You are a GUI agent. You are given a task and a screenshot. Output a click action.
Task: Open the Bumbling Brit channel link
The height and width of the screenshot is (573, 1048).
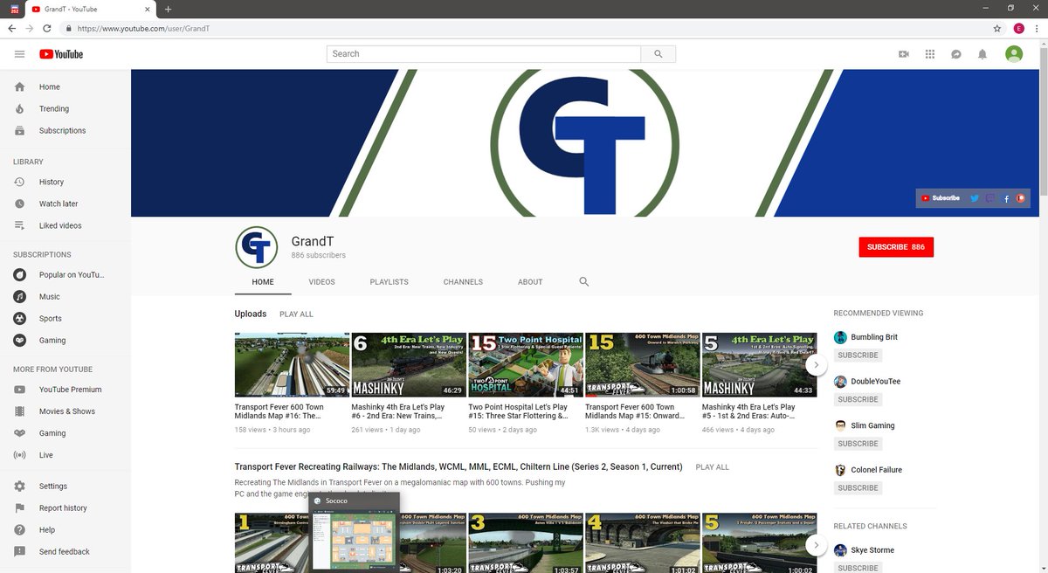point(874,337)
